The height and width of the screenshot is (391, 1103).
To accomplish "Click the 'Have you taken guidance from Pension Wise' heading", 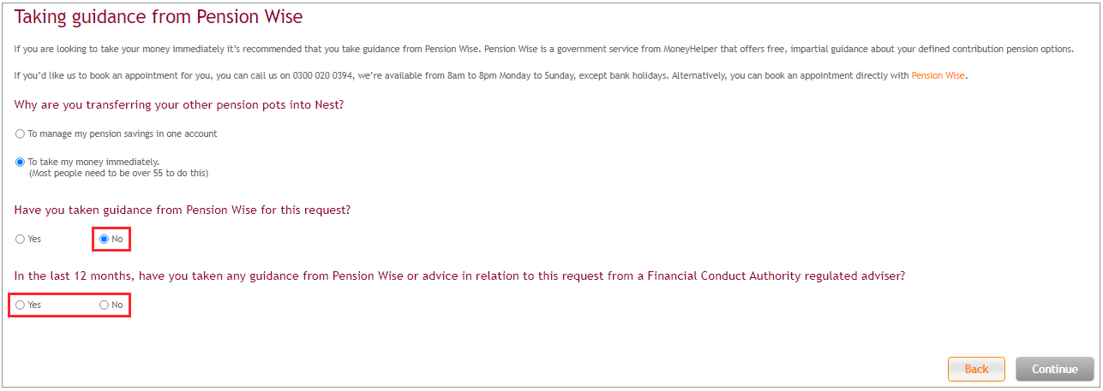I will point(183,210).
